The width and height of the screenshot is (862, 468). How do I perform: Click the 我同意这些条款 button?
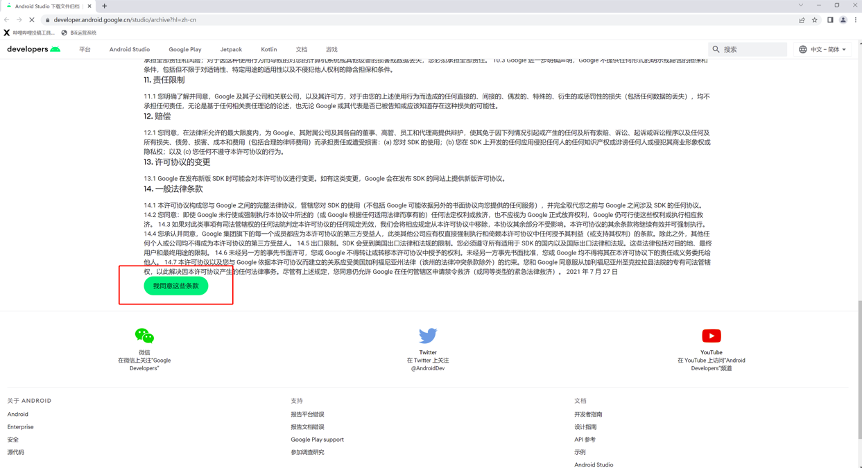[176, 286]
